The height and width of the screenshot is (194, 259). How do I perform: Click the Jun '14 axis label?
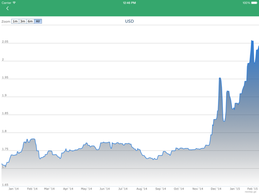105,189
